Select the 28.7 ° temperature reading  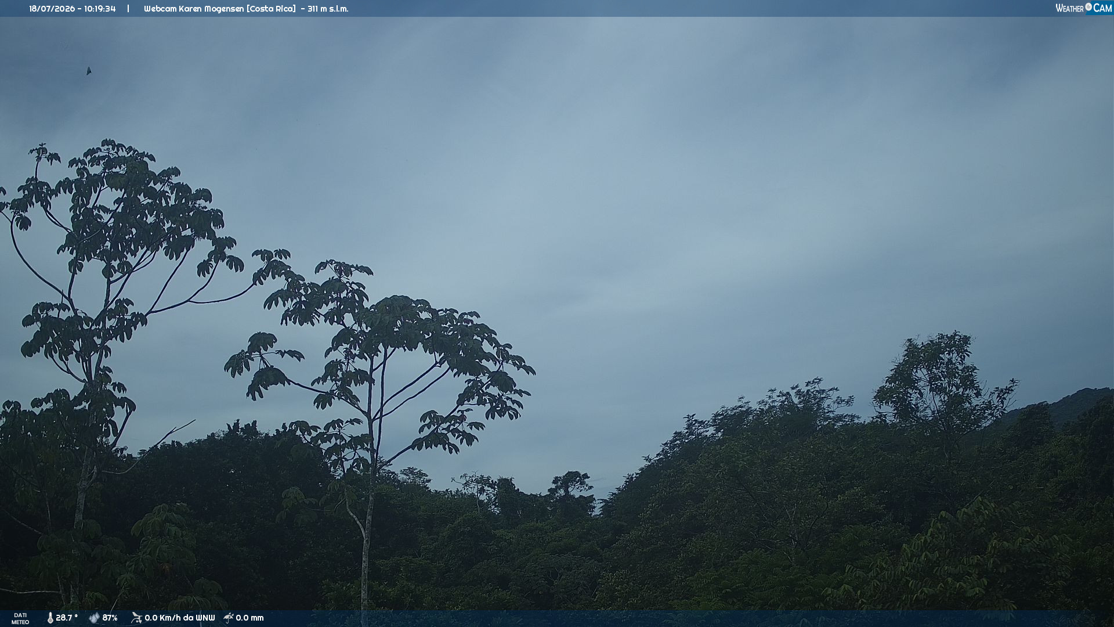(x=67, y=618)
